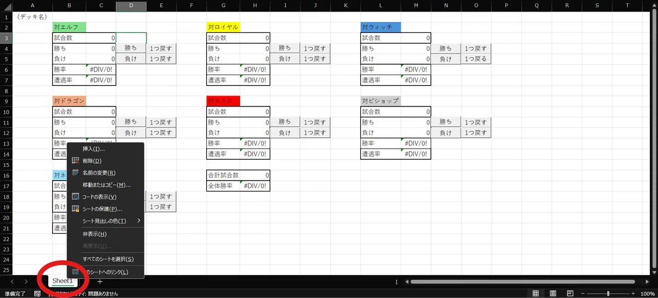The width and height of the screenshot is (658, 298).
Task: Switch to Normal view in status bar
Action: click(536, 294)
